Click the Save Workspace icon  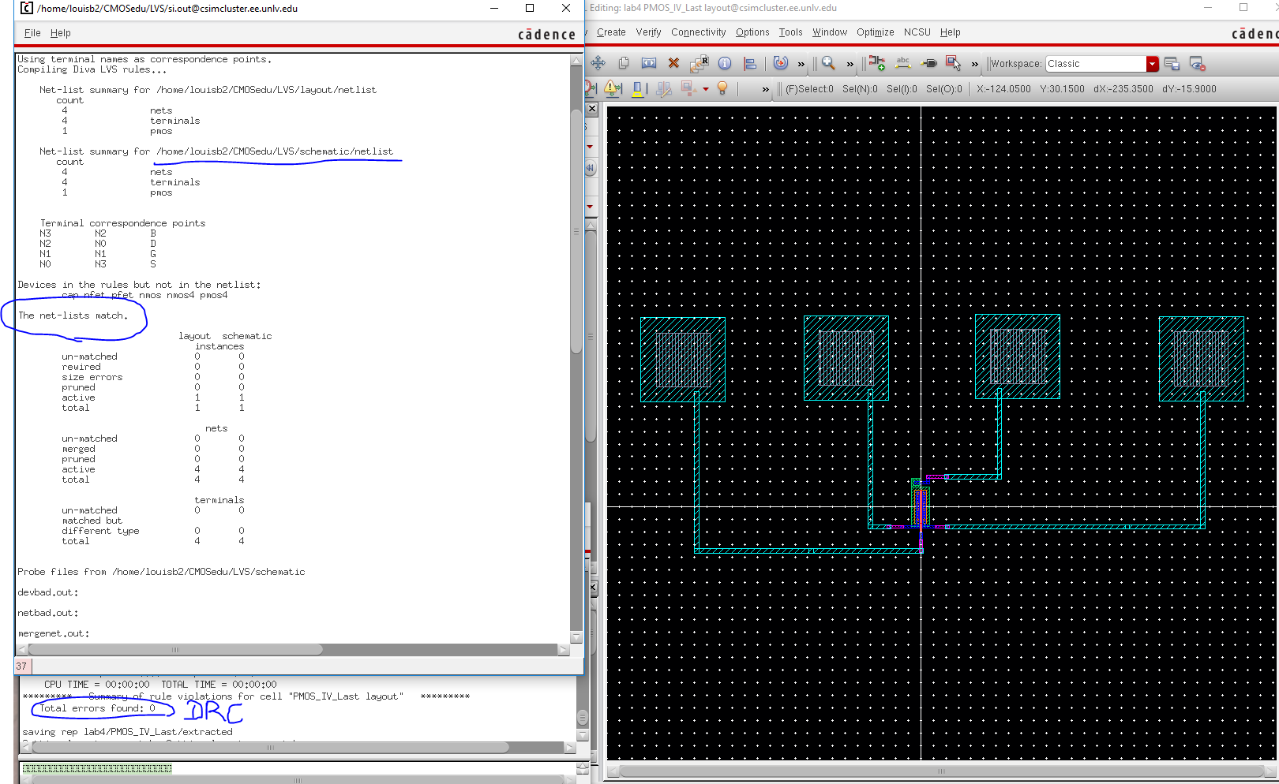1172,64
